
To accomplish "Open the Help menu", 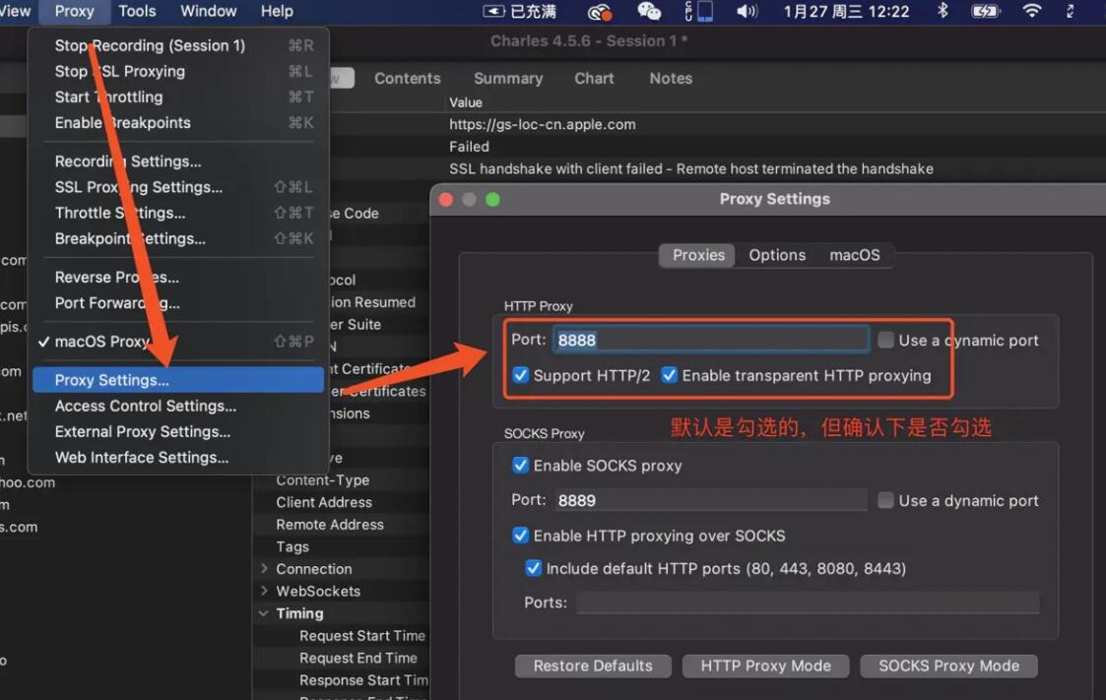I will point(277,11).
